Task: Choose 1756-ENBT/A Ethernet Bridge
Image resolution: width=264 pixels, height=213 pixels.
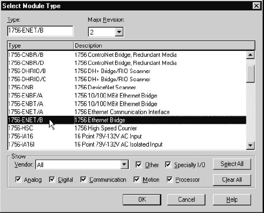Action: (x=127, y=104)
